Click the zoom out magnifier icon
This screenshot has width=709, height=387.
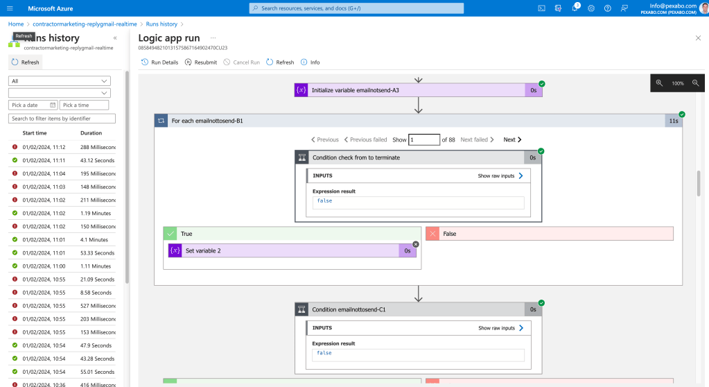pyautogui.click(x=695, y=83)
